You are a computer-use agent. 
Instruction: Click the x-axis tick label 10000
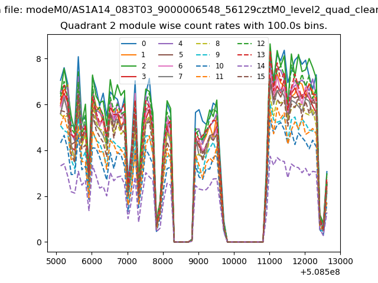(234, 261)
